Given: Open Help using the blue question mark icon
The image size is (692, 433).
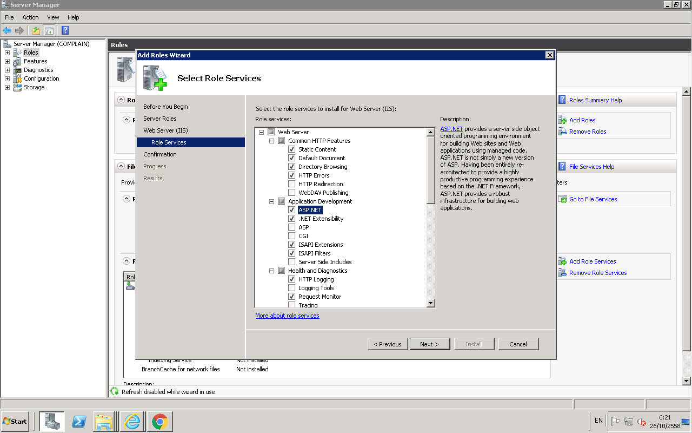Looking at the screenshot, I should pyautogui.click(x=64, y=30).
